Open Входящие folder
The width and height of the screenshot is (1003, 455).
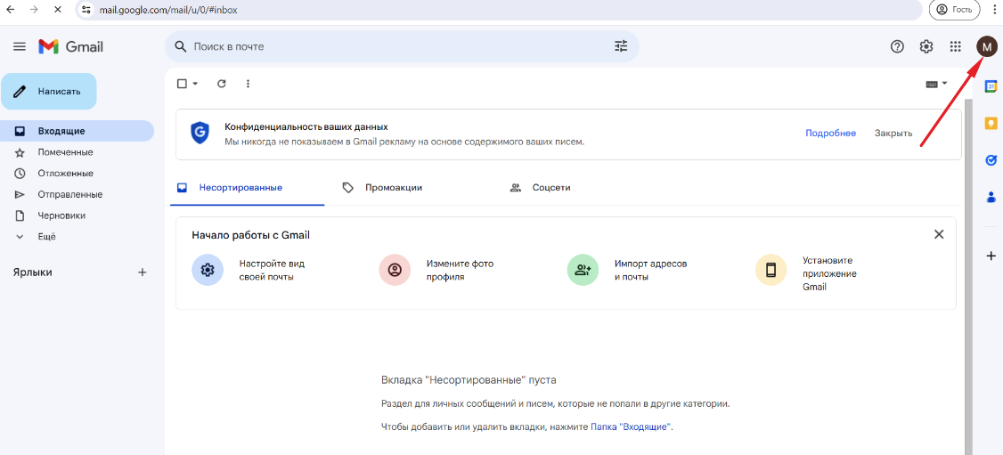click(x=77, y=131)
